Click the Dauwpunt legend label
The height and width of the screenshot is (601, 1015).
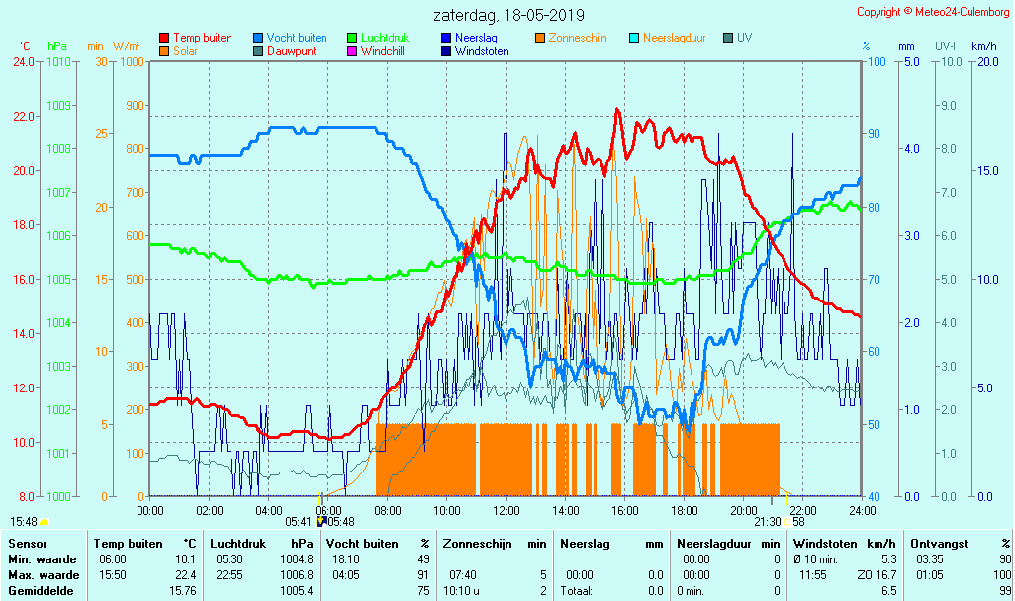pyautogui.click(x=291, y=51)
